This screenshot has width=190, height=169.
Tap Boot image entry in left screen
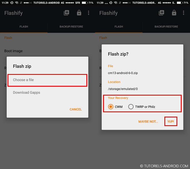[x=14, y=51]
